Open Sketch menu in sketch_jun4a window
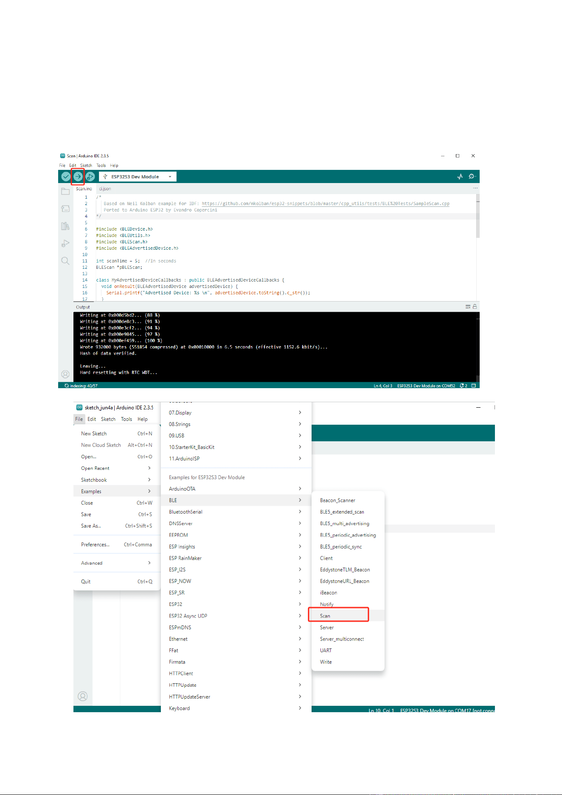 point(108,419)
